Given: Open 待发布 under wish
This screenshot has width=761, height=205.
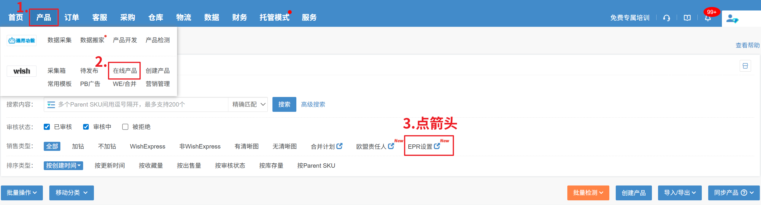Looking at the screenshot, I should 89,71.
